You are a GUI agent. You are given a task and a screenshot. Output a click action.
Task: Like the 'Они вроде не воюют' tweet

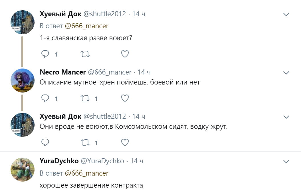(125, 142)
